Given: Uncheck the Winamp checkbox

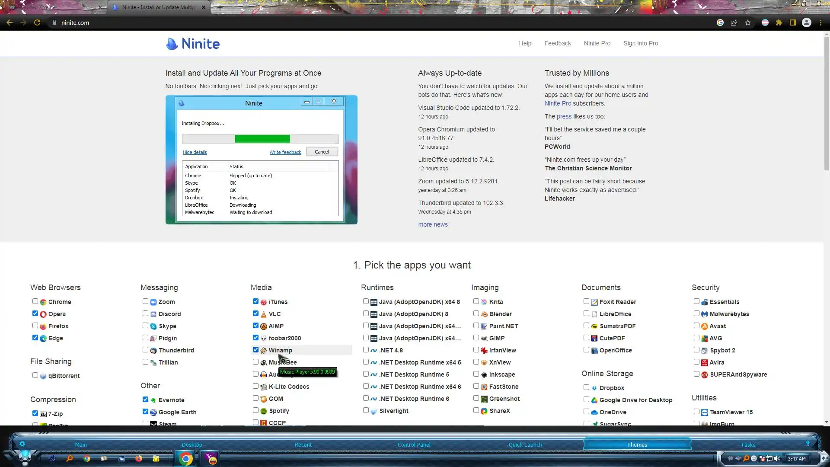Looking at the screenshot, I should pyautogui.click(x=255, y=350).
